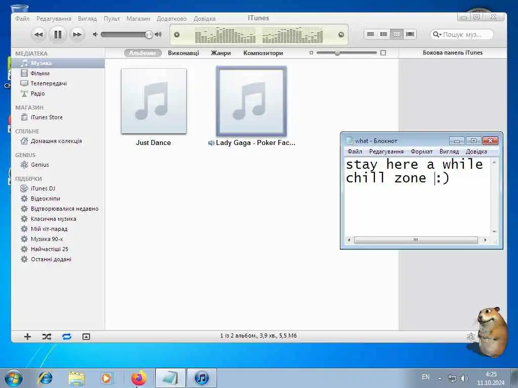Click the small artwork size icon
The width and height of the screenshot is (518, 388).
tap(311, 53)
